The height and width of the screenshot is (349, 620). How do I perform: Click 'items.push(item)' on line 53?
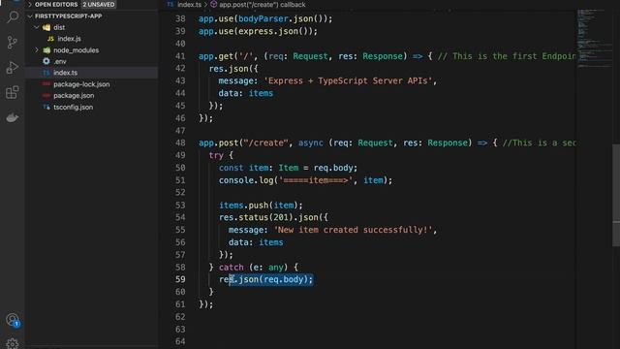[261, 205]
